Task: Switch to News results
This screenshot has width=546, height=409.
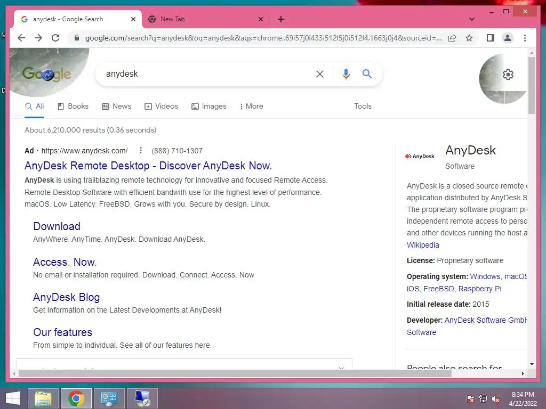Action: click(x=116, y=106)
